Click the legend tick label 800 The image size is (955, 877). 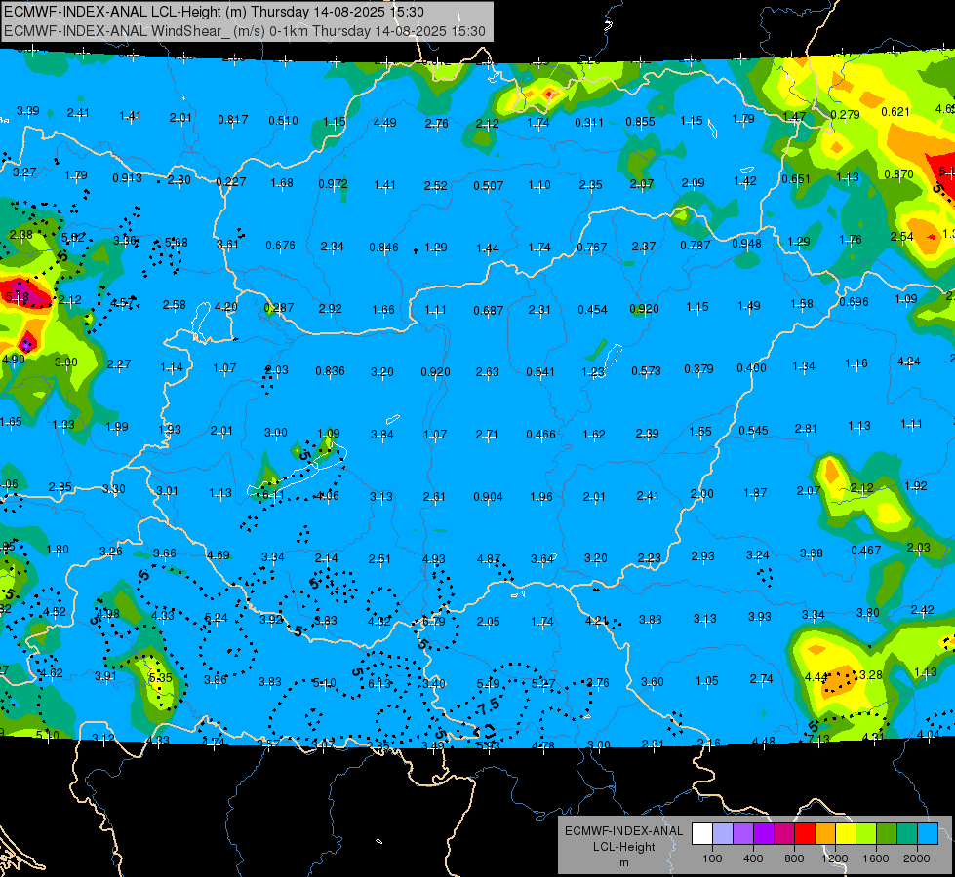[x=794, y=858]
